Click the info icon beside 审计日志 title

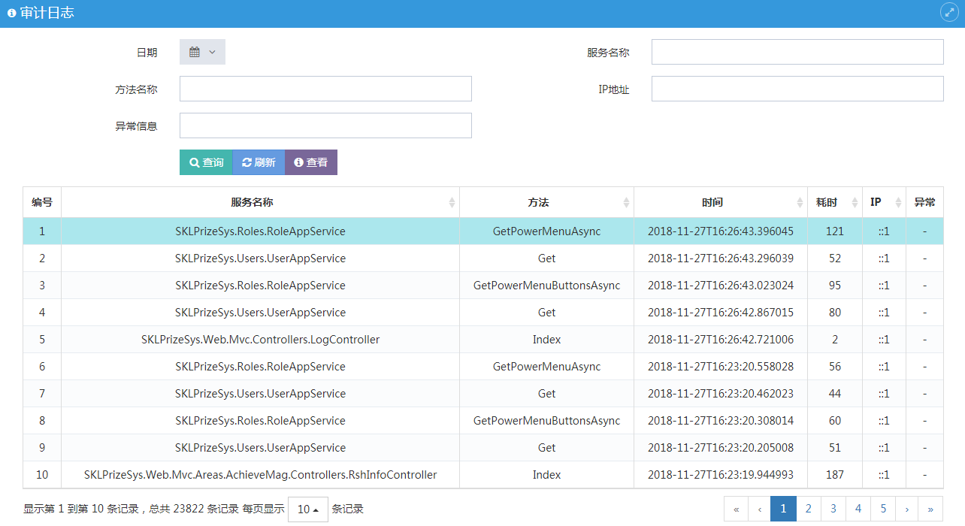coord(12,13)
